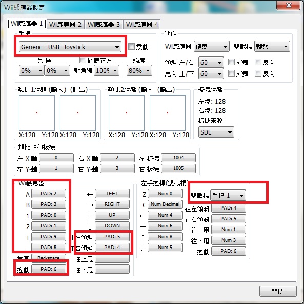This screenshot has width=304, height=304.
Task: Tick 揮舞 checkbox in 傾斜 左/右 row
Action: [x=231, y=62]
